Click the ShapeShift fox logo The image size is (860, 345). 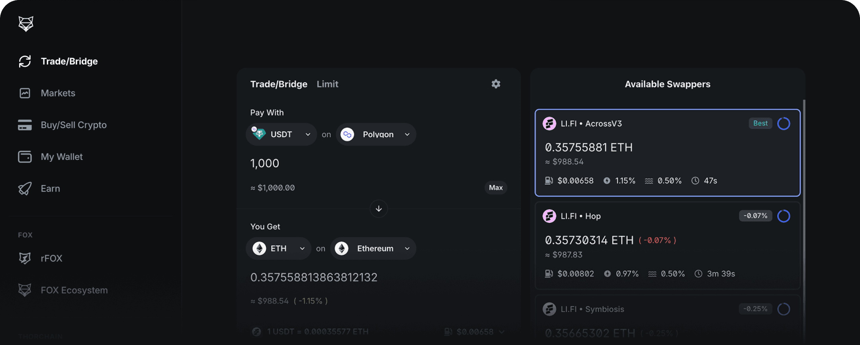(x=26, y=24)
